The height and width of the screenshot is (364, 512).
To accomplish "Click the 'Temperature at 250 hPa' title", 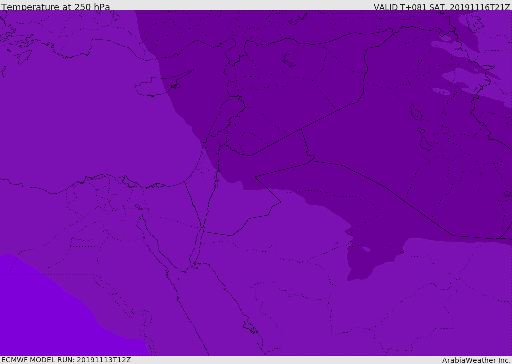I will (x=55, y=7).
